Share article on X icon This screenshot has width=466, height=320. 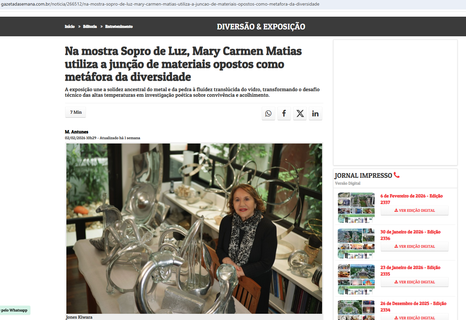(x=300, y=113)
